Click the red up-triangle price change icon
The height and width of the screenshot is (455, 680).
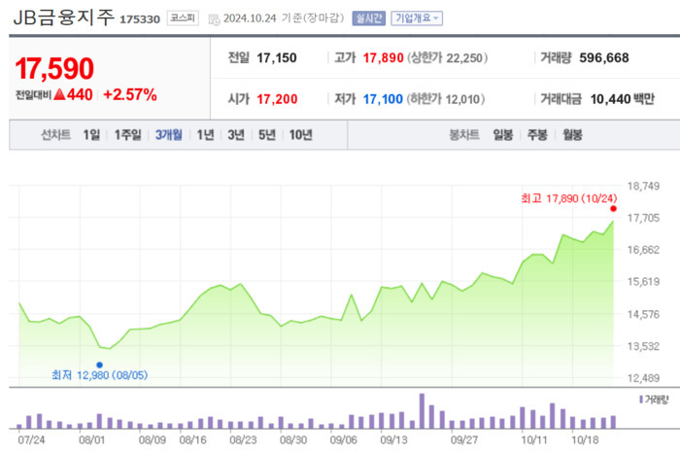click(x=58, y=95)
